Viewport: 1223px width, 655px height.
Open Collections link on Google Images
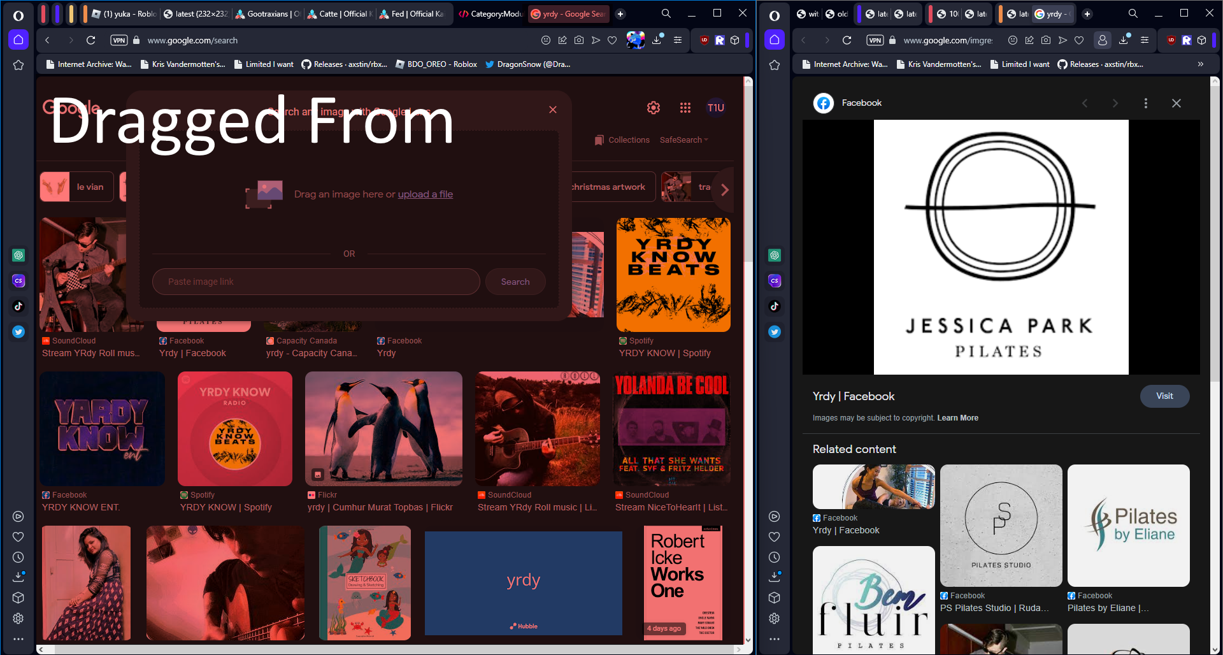tap(622, 140)
